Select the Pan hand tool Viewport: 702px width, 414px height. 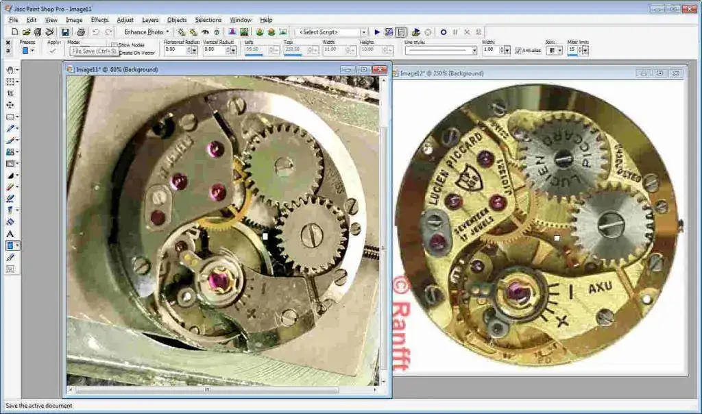coord(10,70)
